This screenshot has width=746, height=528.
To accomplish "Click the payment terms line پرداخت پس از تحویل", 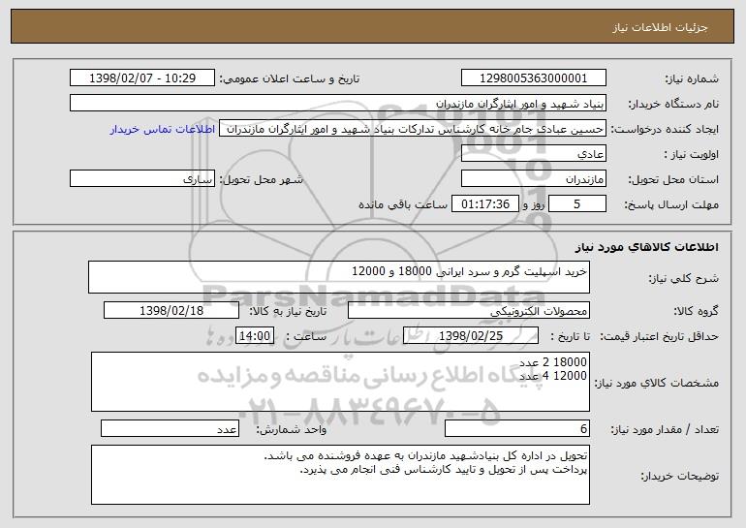I will [x=444, y=470].
